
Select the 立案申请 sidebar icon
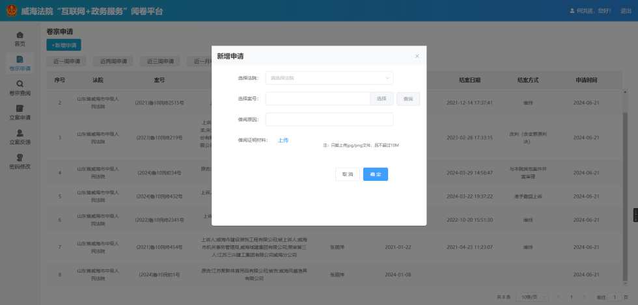pyautogui.click(x=20, y=109)
